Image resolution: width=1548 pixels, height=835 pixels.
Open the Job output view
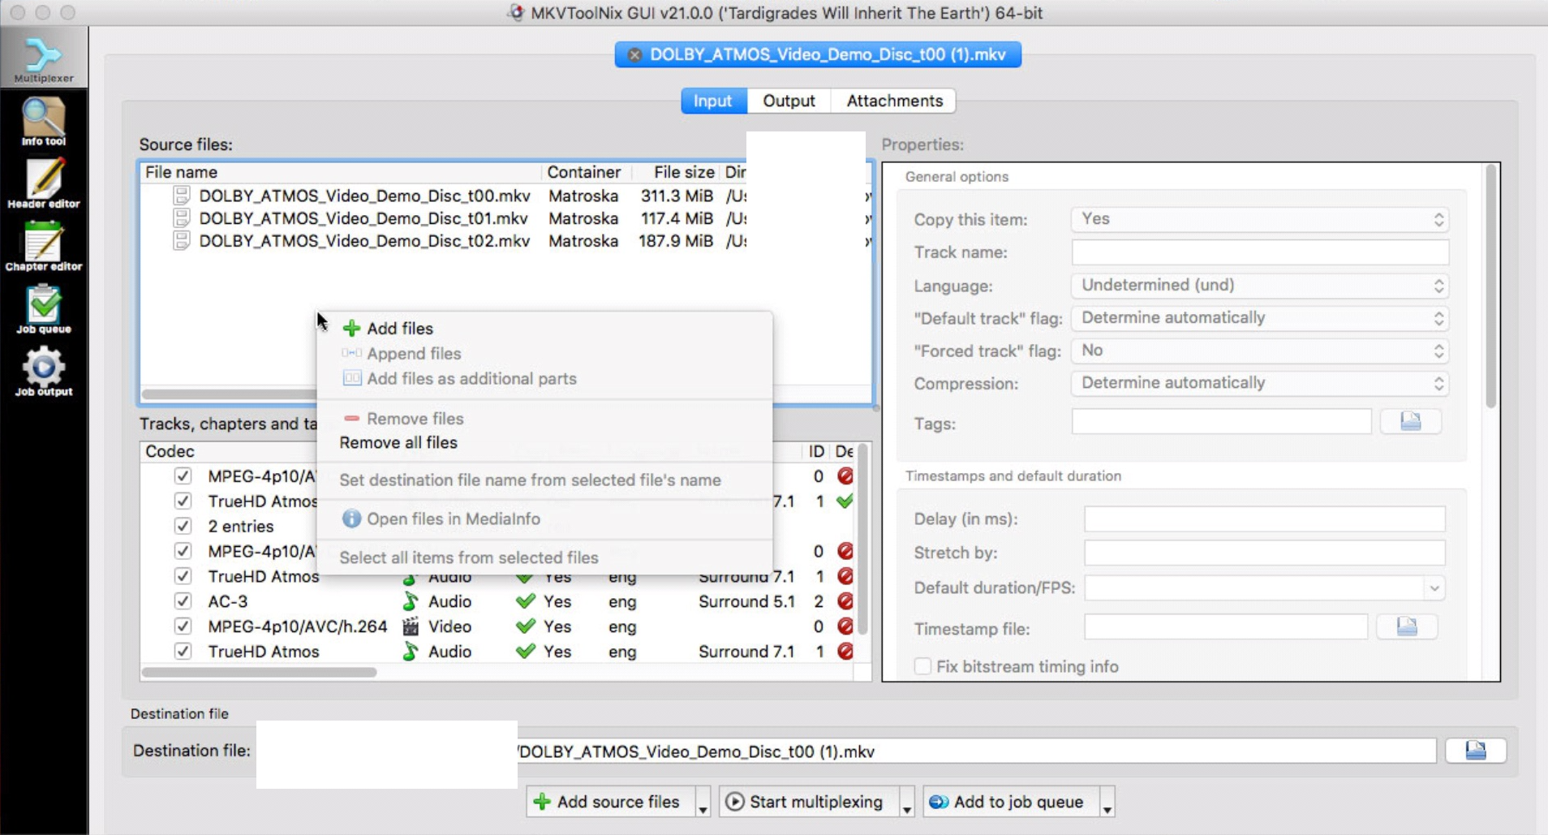pos(44,372)
